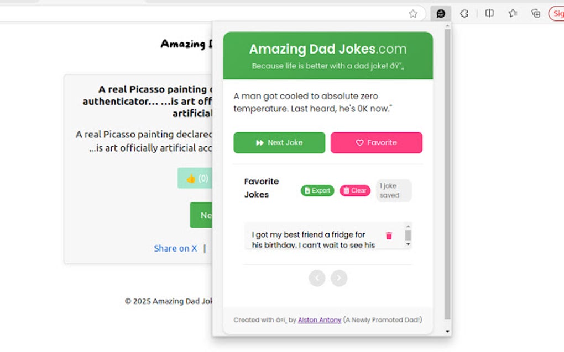The height and width of the screenshot is (352, 564).
Task: Open the Collections icon in the toolbar
Action: [535, 14]
